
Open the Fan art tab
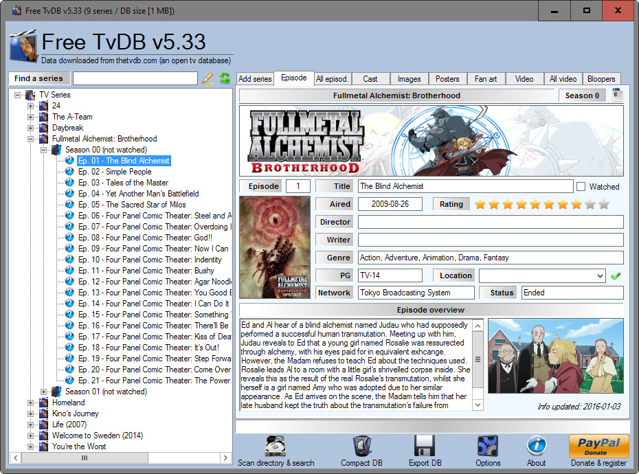click(486, 79)
